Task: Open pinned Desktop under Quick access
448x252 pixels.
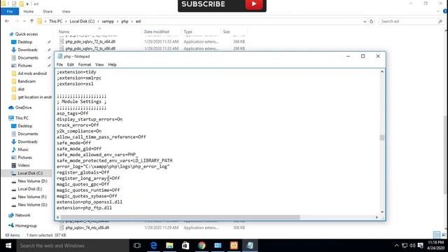Action: (x=25, y=42)
